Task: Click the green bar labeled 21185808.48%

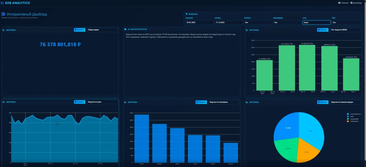Action: [264, 75]
